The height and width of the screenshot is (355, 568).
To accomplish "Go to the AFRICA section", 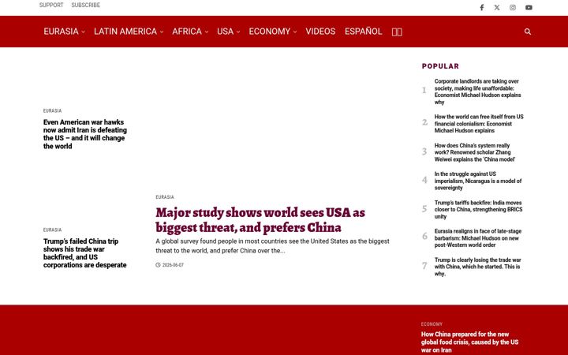I will click(187, 32).
